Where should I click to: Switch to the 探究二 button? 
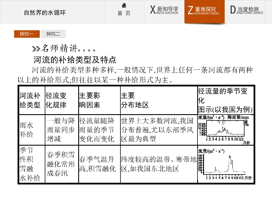tap(54, 34)
